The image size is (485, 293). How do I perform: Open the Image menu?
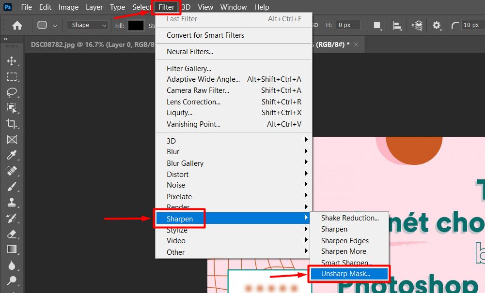[x=68, y=7]
